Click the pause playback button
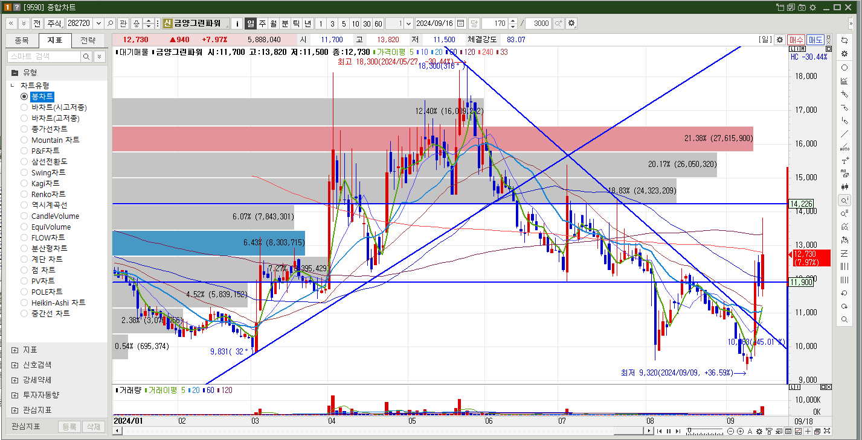 668,431
